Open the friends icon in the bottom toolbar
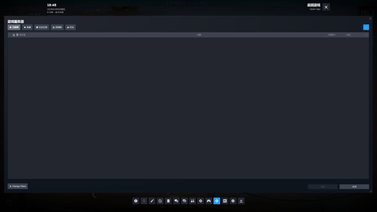The width and height of the screenshot is (377, 212). pyautogui.click(x=193, y=201)
